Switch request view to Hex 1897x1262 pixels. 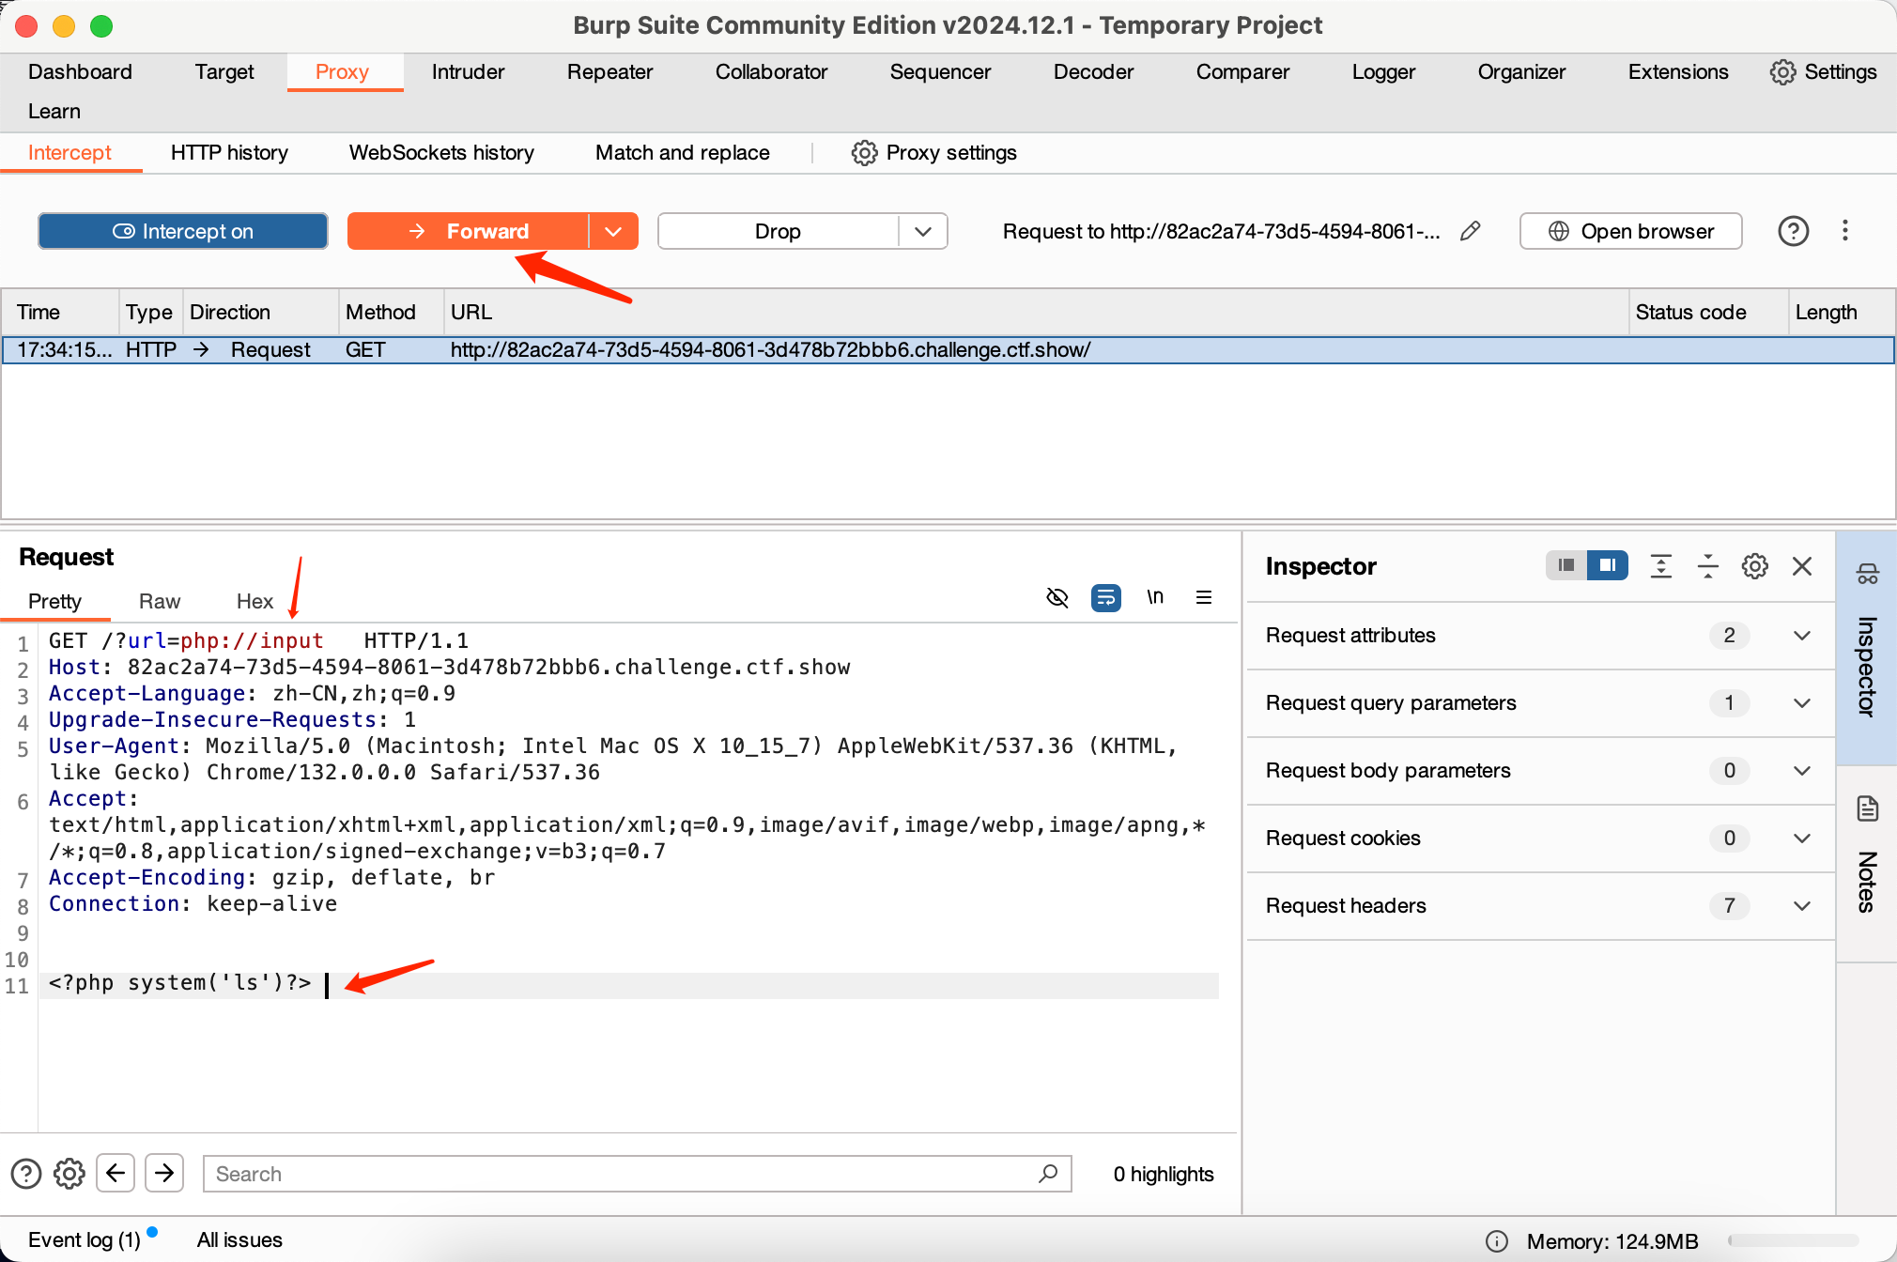pyautogui.click(x=254, y=602)
